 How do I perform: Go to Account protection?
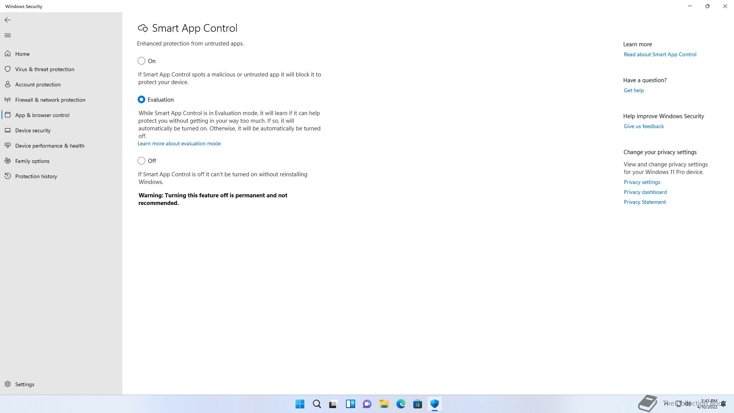click(x=61, y=85)
